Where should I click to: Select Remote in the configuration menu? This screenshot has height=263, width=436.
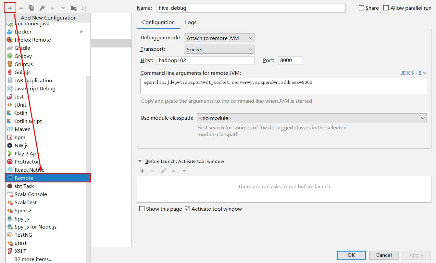pyautogui.click(x=48, y=178)
